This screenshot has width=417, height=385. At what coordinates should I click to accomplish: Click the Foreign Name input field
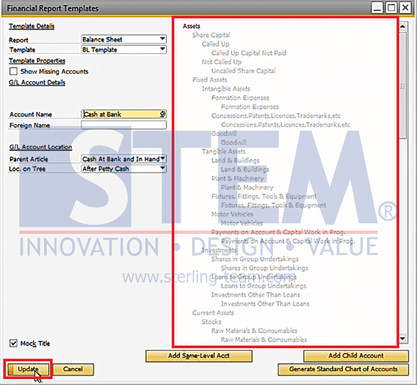tap(124, 125)
